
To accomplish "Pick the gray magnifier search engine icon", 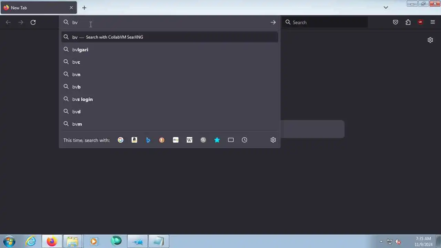I will click(x=203, y=140).
